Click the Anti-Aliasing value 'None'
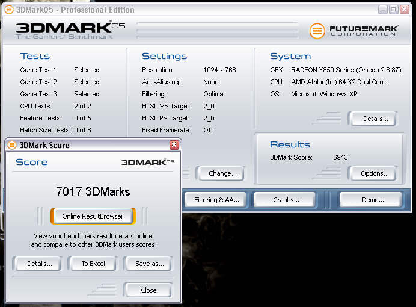The width and height of the screenshot is (416, 307). click(210, 82)
